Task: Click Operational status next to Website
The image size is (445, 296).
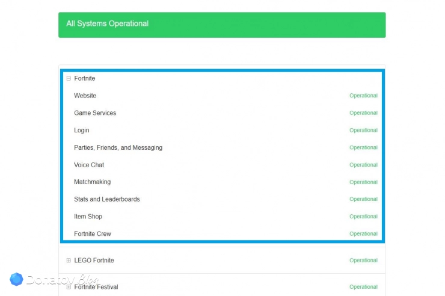Action: [x=364, y=96]
